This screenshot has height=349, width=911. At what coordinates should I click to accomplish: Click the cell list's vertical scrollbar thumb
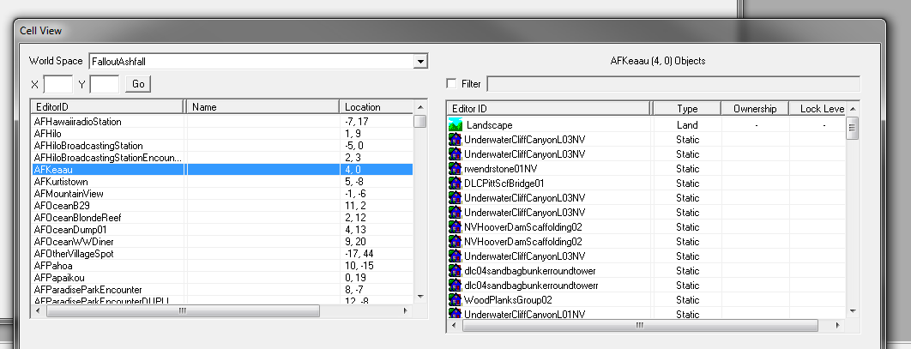(x=419, y=122)
